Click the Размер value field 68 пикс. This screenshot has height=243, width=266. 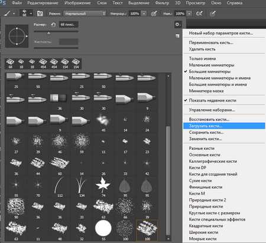click(69, 25)
